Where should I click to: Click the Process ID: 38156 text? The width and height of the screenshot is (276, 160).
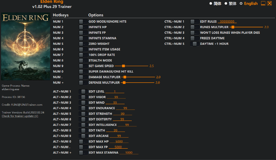click(x=13, y=97)
